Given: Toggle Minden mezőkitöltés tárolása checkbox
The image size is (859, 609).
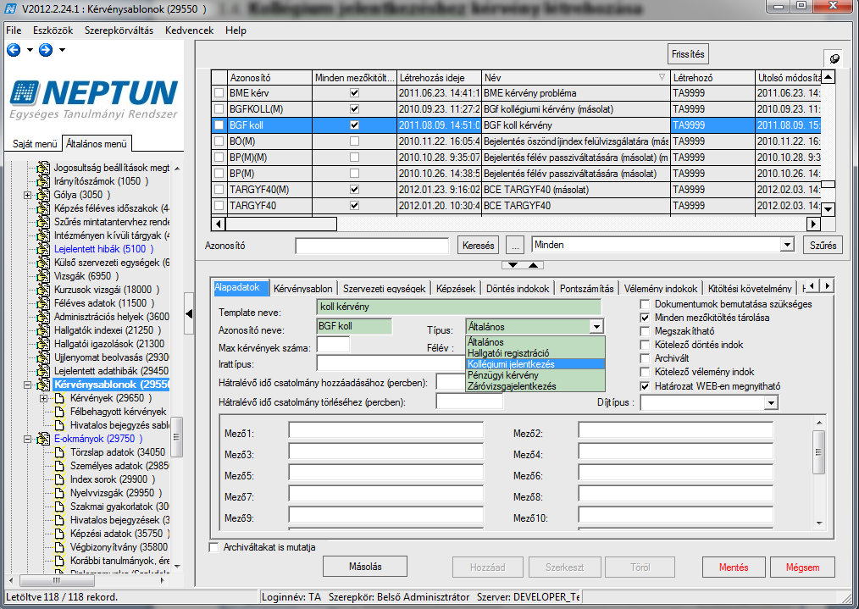Looking at the screenshot, I should click(x=645, y=318).
